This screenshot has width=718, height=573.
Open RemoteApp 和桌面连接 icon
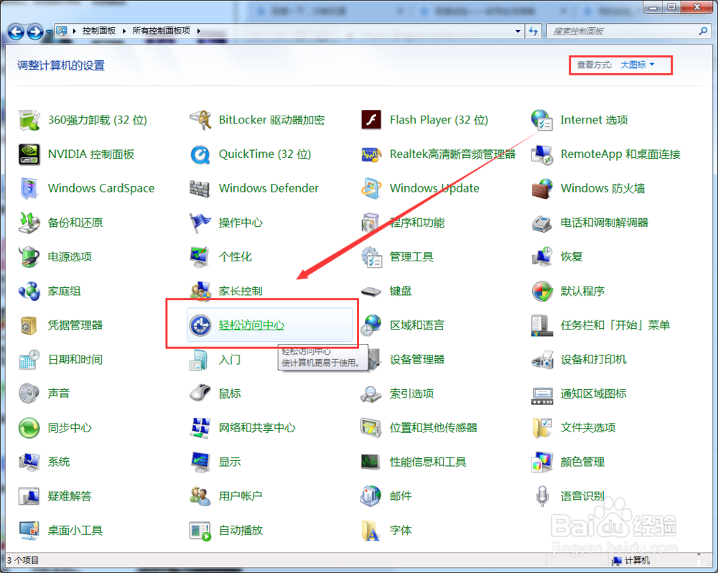click(x=541, y=154)
